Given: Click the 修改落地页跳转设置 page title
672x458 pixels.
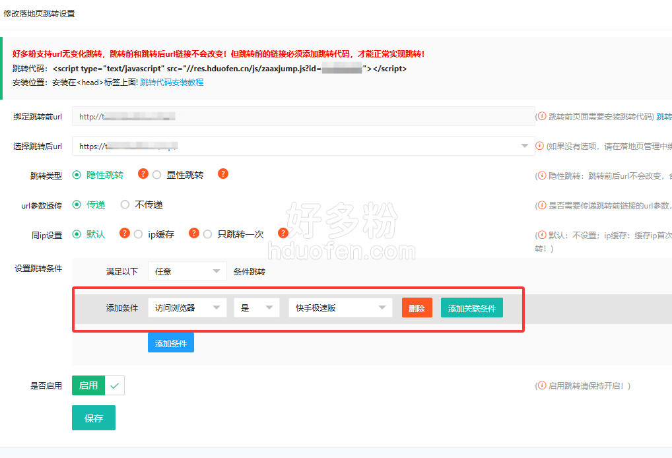Looking at the screenshot, I should tap(40, 14).
